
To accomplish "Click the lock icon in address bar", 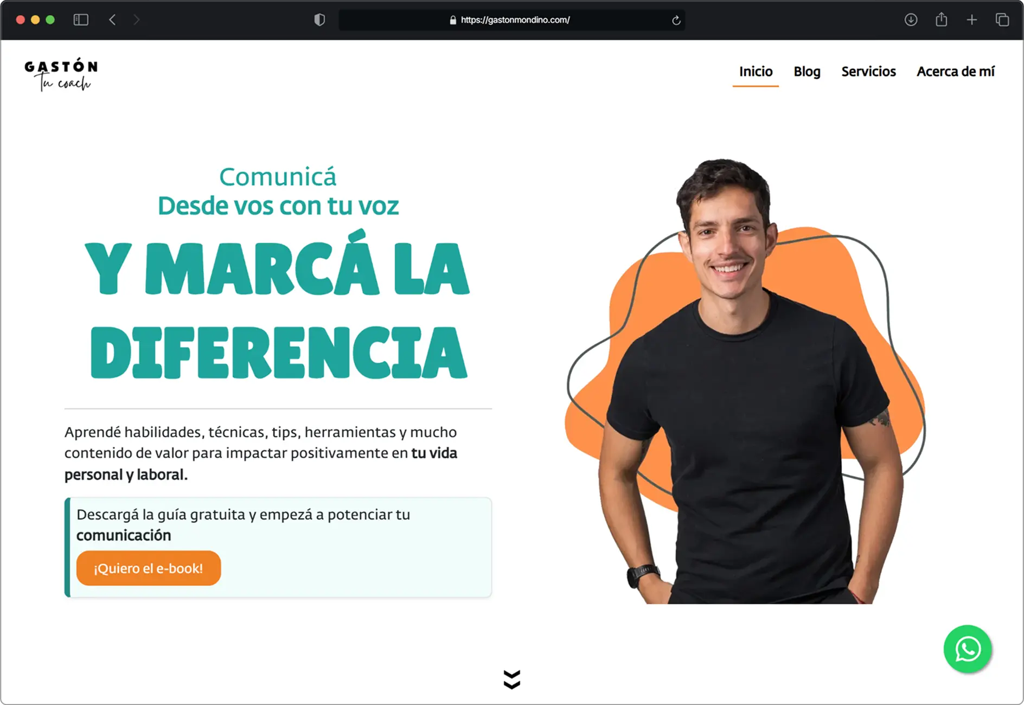I will (x=453, y=20).
